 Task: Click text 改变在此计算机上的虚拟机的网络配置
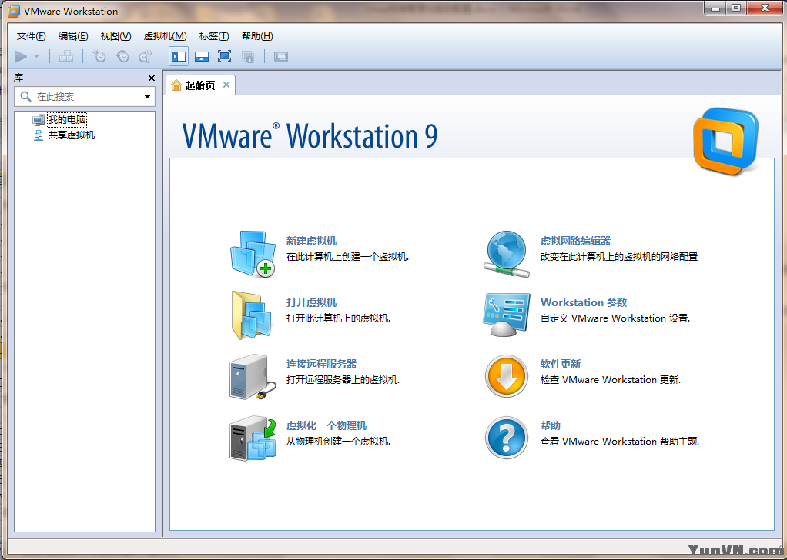[619, 257]
